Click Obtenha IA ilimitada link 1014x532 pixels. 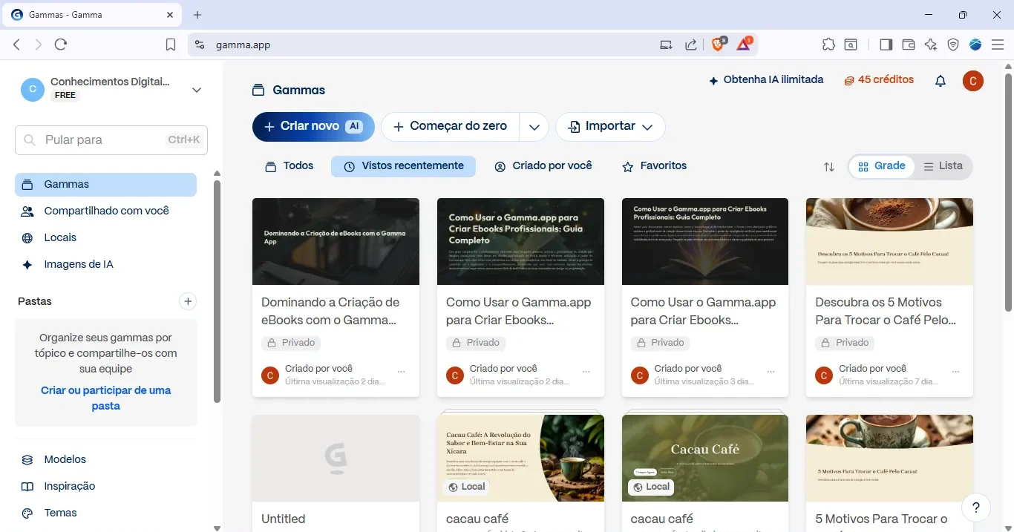click(766, 80)
